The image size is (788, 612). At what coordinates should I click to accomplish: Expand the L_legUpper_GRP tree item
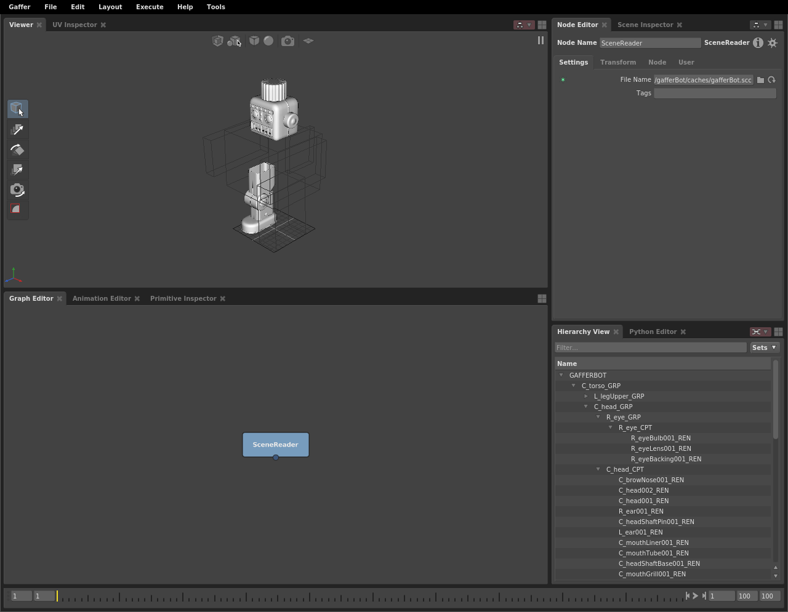tap(586, 397)
